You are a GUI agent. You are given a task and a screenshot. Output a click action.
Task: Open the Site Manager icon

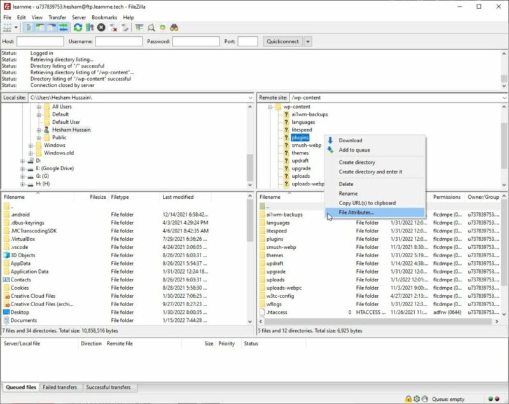(x=7, y=27)
